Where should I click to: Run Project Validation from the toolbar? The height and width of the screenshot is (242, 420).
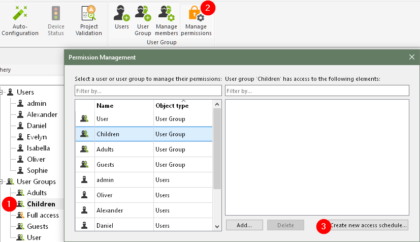point(89,13)
